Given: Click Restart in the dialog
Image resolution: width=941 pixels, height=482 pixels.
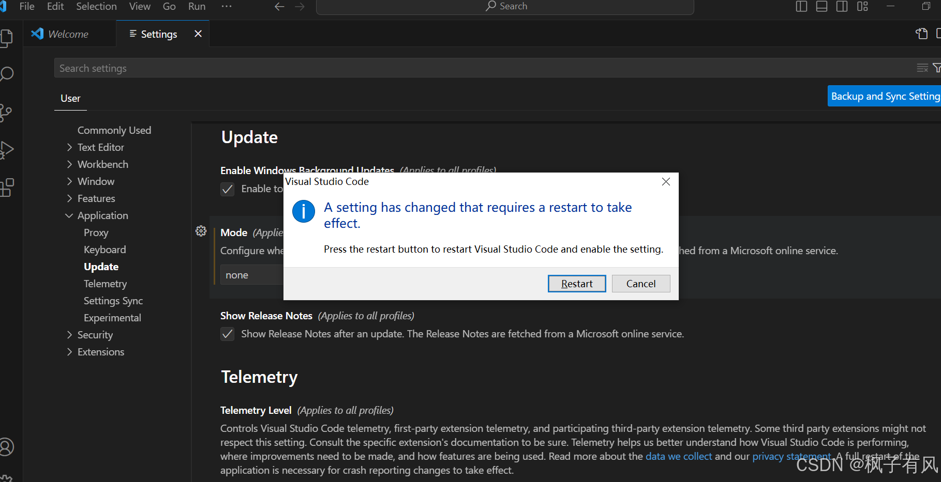Looking at the screenshot, I should coord(577,284).
